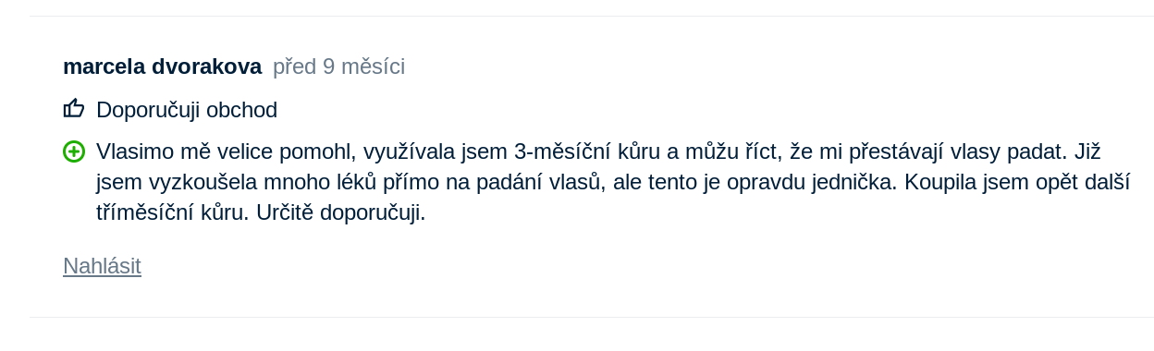Click the Doporučuji obchod label
1154x351 pixels.
click(x=187, y=110)
